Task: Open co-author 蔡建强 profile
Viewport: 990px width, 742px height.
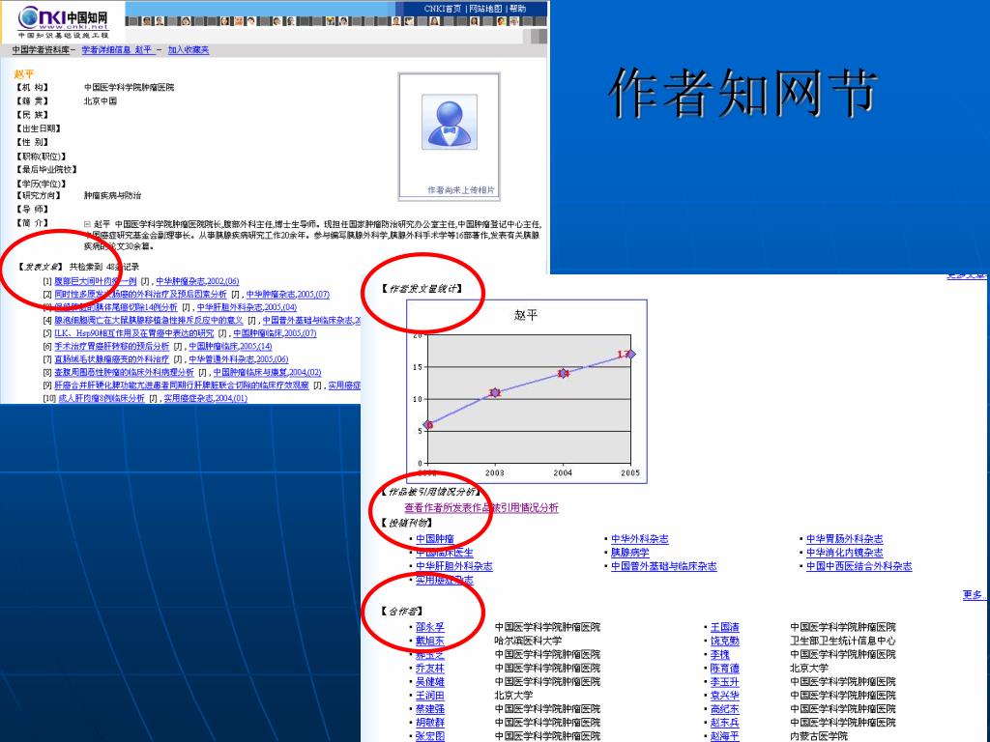Action: coord(430,708)
